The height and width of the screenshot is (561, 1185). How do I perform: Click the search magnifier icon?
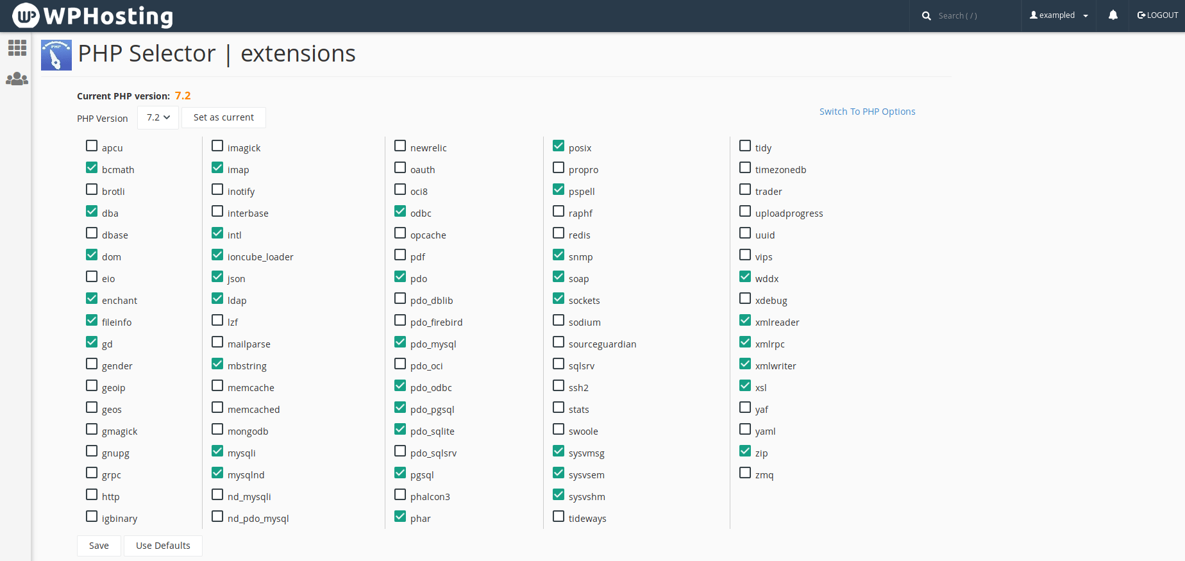click(x=927, y=16)
